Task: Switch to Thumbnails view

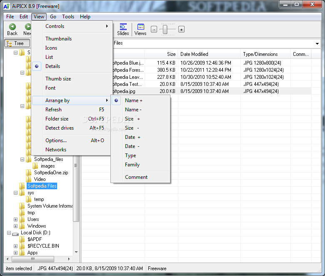Action: [72, 39]
